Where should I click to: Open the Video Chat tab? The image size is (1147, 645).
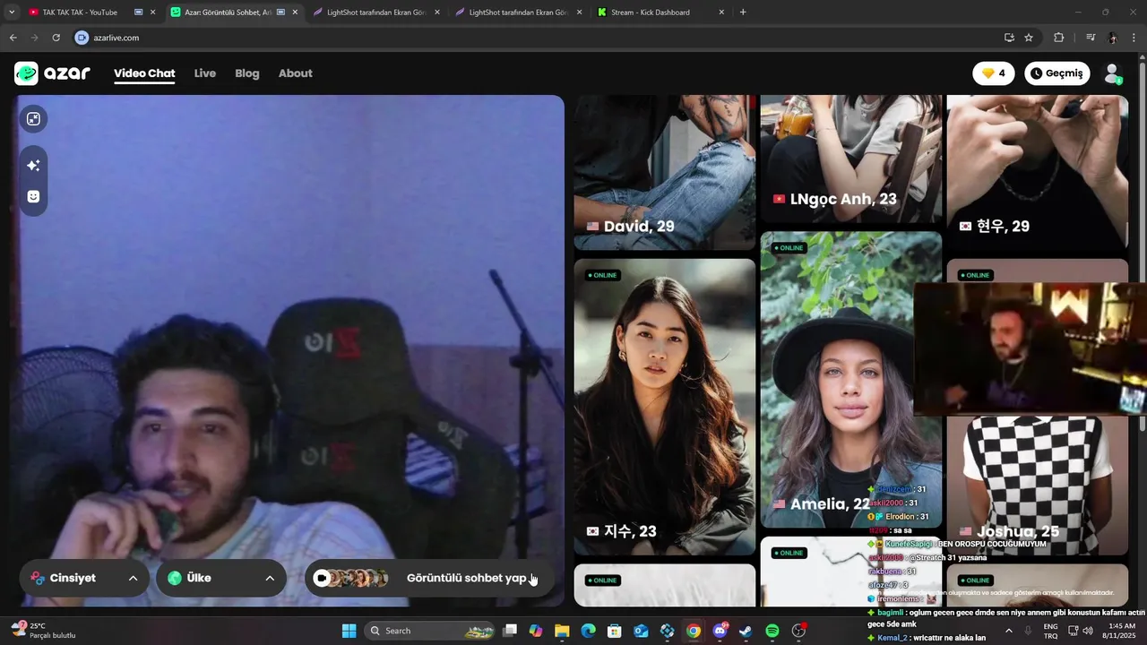point(144,73)
